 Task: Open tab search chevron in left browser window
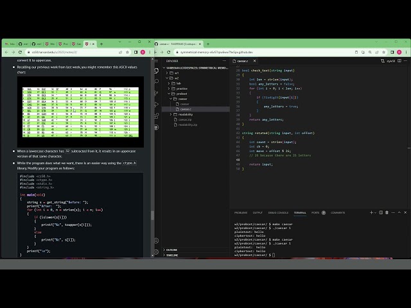coord(120,42)
